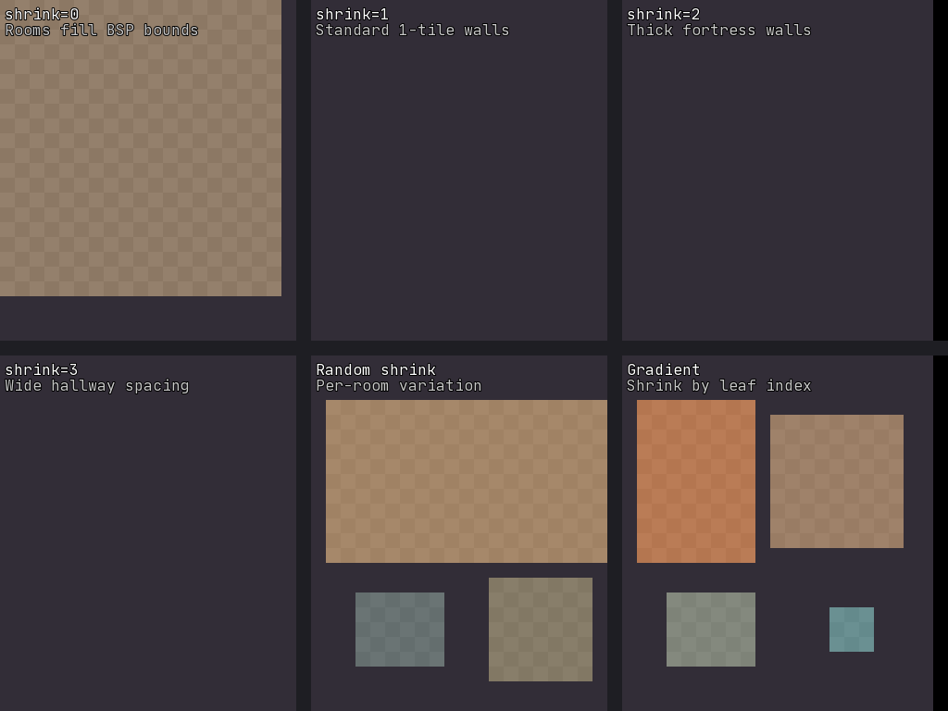Click the "Standard 1-tile walls" caption
The height and width of the screenshot is (711, 948).
[412, 31]
